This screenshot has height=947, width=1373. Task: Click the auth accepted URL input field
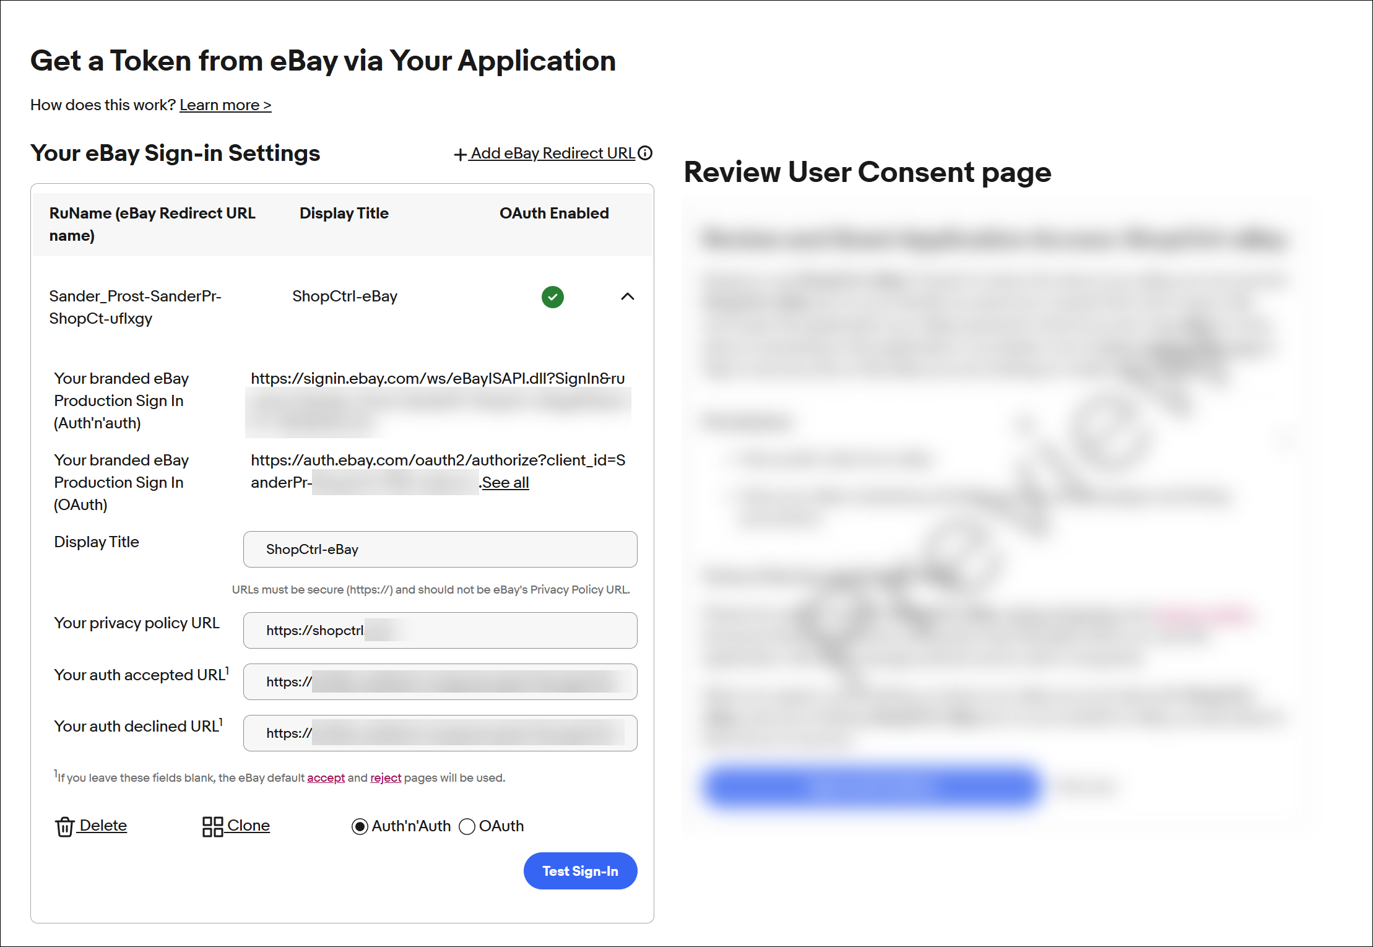click(440, 681)
